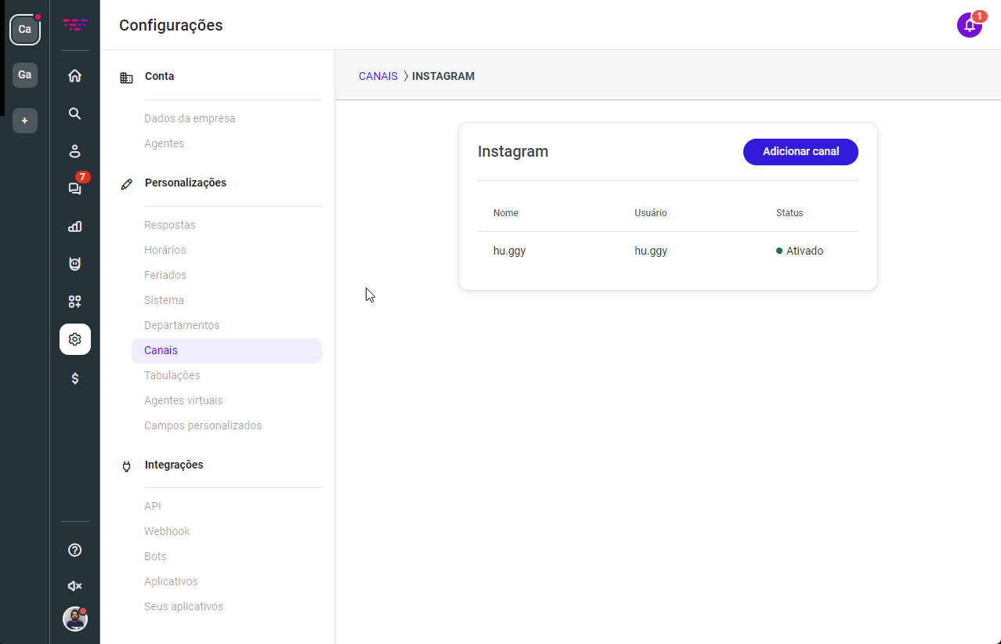Open the user profile avatar
Screen dimensions: 1001x644
74,619
